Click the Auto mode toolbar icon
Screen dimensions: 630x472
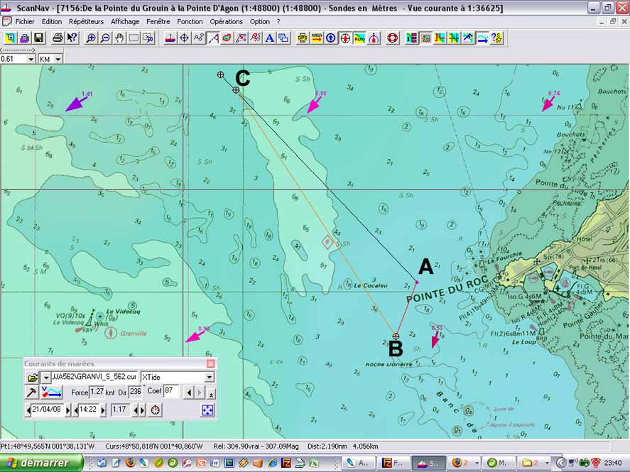(x=359, y=38)
